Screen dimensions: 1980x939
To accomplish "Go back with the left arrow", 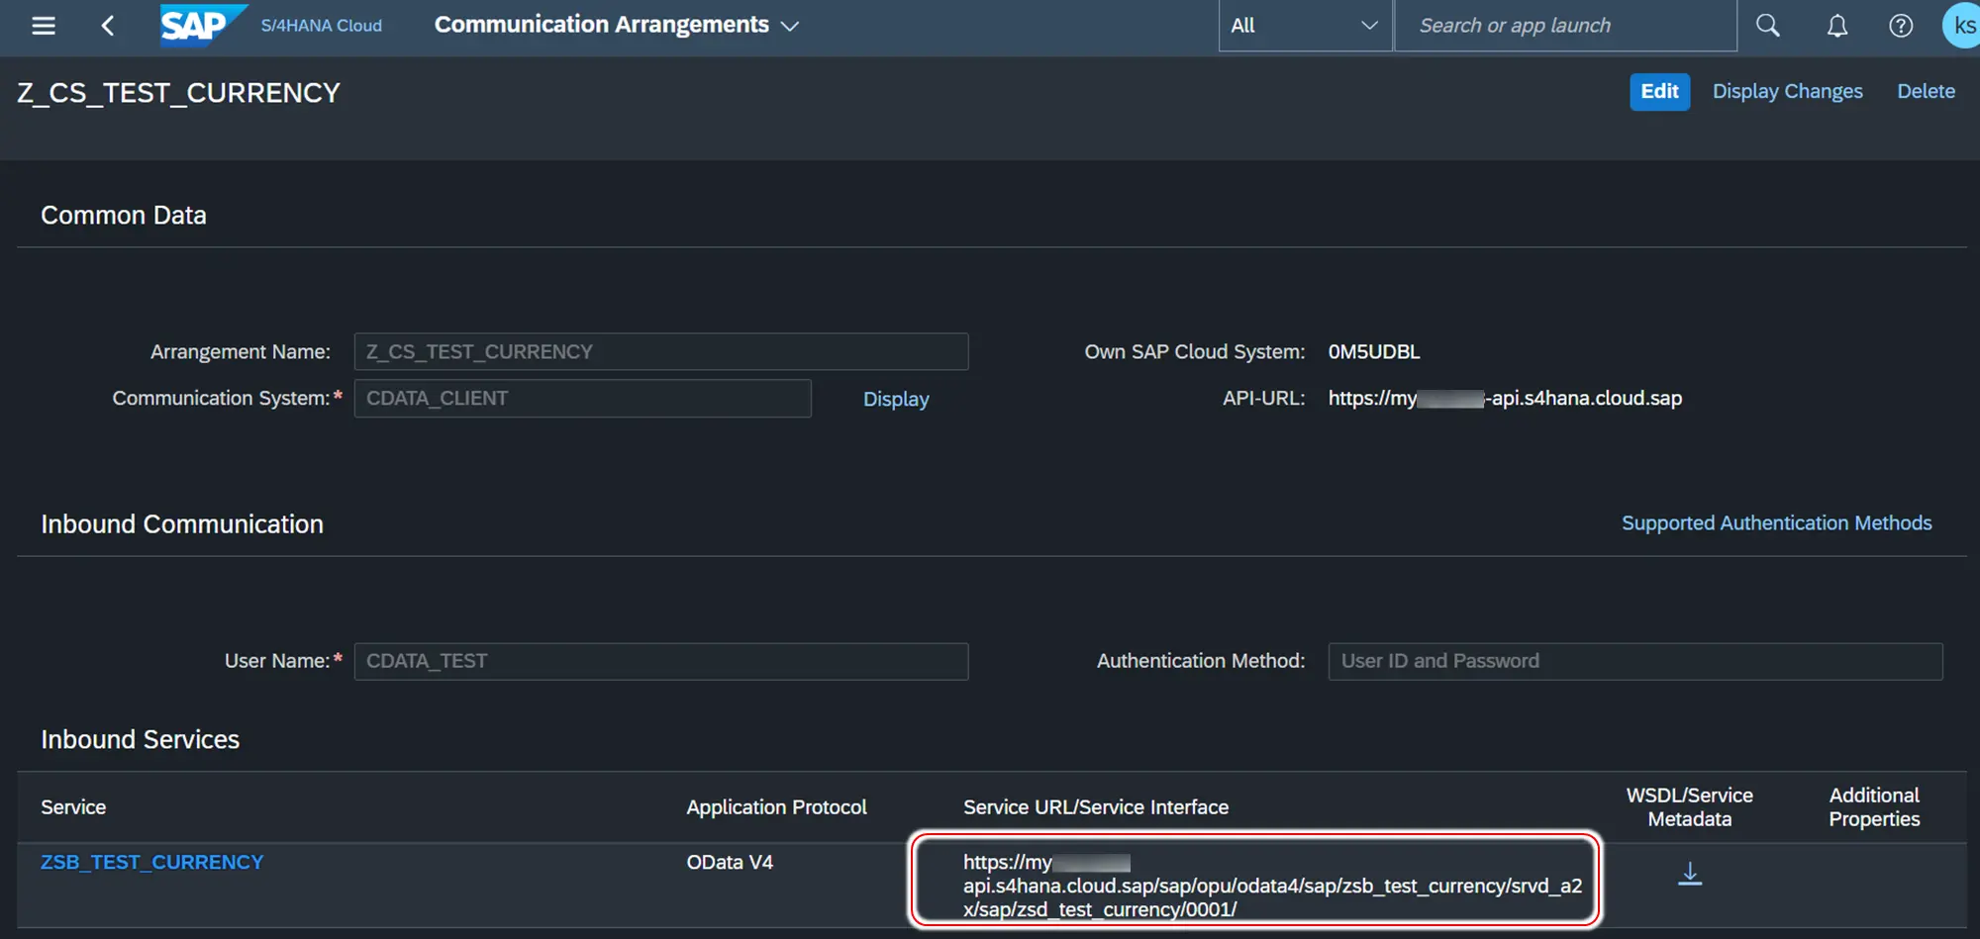I will (108, 26).
